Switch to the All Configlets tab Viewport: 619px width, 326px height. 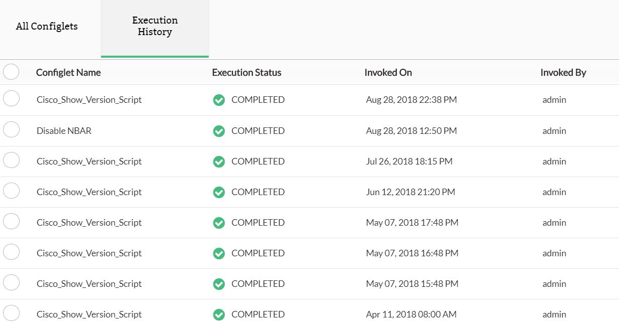coord(47,27)
